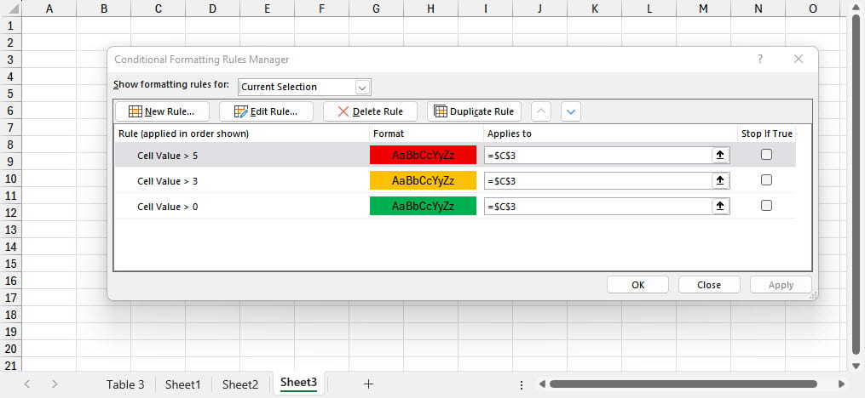This screenshot has width=865, height=398.
Task: Move the rule down with the down arrow
Action: tap(570, 111)
